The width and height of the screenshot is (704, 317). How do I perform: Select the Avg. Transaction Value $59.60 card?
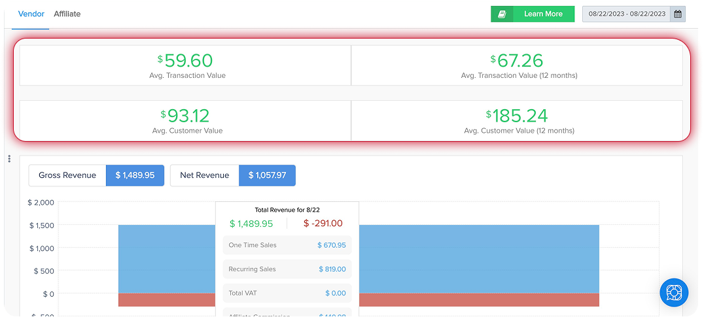pyautogui.click(x=186, y=65)
